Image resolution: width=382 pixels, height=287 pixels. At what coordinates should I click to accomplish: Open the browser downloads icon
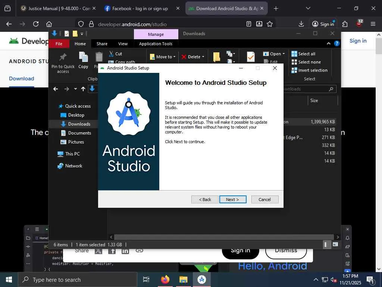(x=301, y=24)
